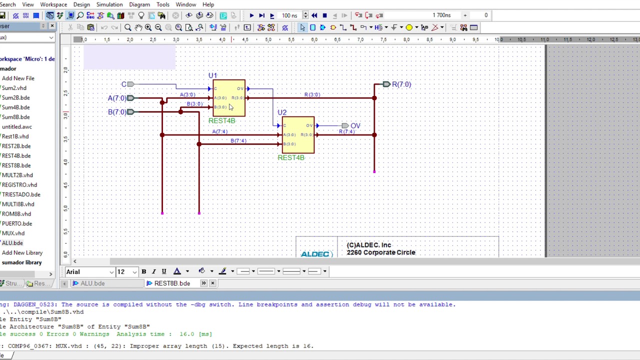This screenshot has width=640, height=360.
Task: Select the Wire drawing tool
Action: [x=343, y=27]
